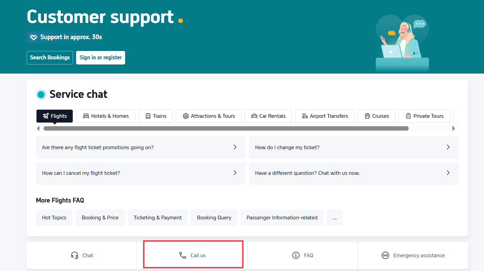Click the '...' chip for more FAQ topics
484x271 pixels.
click(335, 218)
